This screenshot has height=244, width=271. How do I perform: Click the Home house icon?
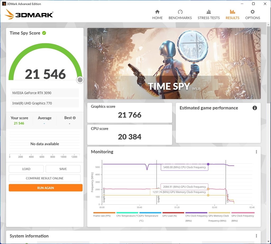click(x=157, y=12)
